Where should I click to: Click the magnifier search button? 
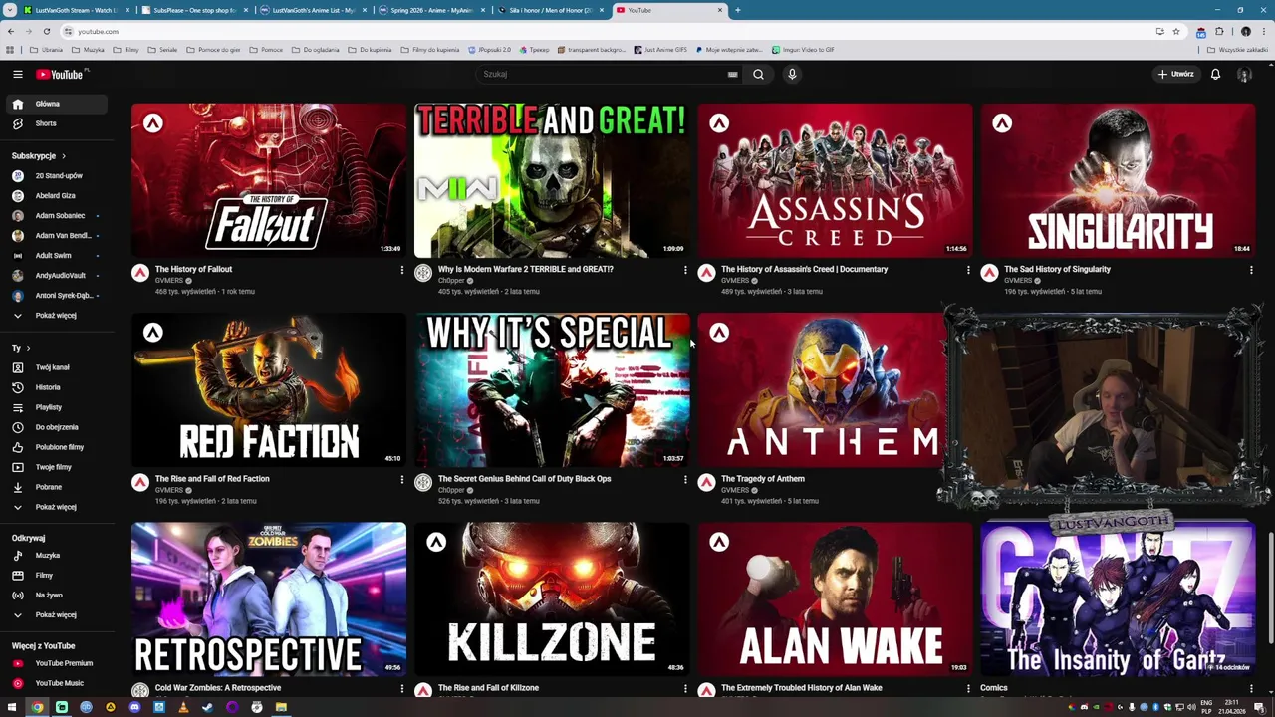coord(758,74)
